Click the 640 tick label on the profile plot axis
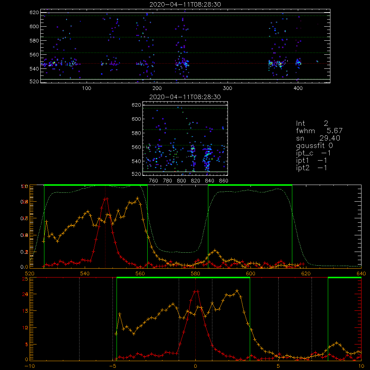Viewport: 370px width, 370px height. (361, 274)
